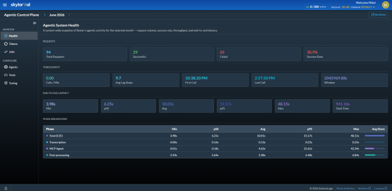Image resolution: width=392 pixels, height=191 pixels.
Task: Click the Failed requests card
Action: tap(259, 54)
